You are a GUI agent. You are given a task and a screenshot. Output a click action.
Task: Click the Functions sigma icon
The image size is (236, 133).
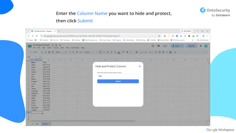pos(175,52)
